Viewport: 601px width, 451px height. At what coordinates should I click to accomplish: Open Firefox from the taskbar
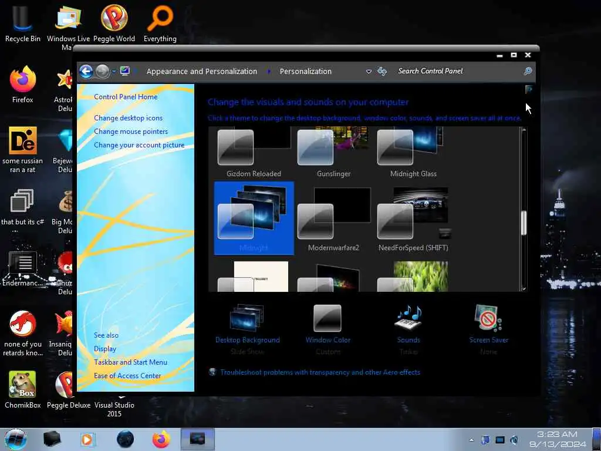161,439
